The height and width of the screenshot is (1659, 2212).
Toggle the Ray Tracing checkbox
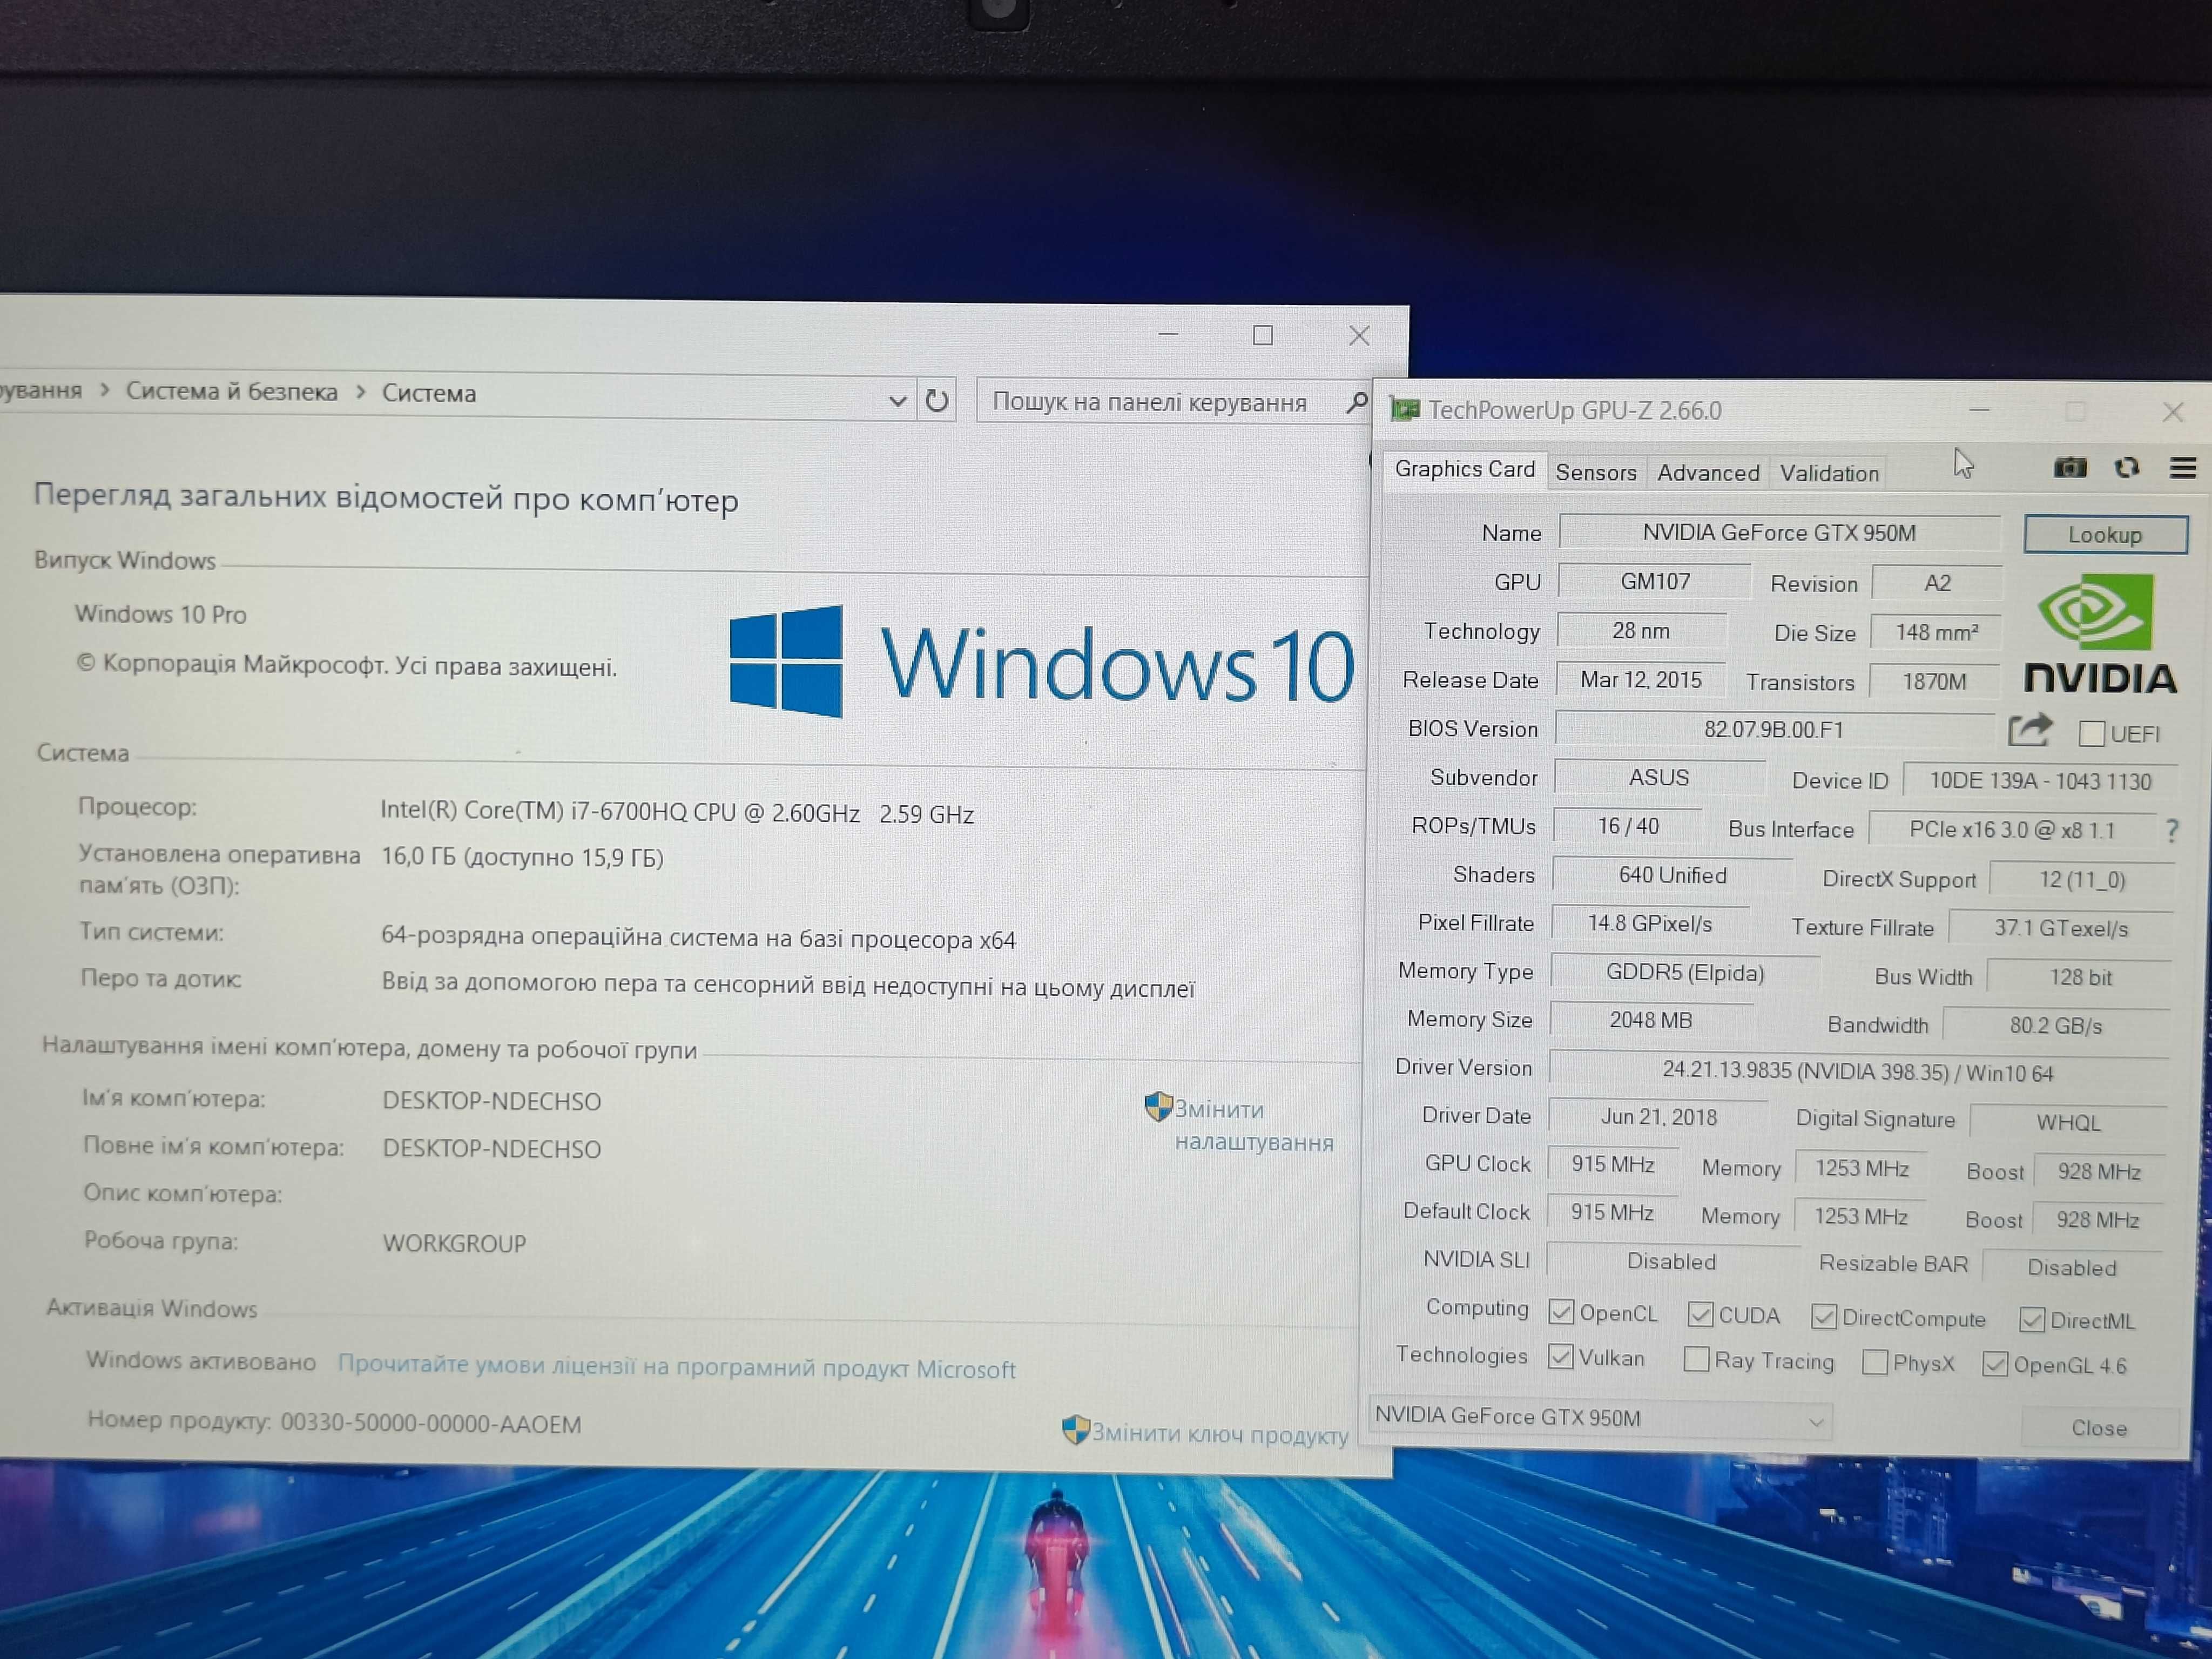(1696, 1360)
